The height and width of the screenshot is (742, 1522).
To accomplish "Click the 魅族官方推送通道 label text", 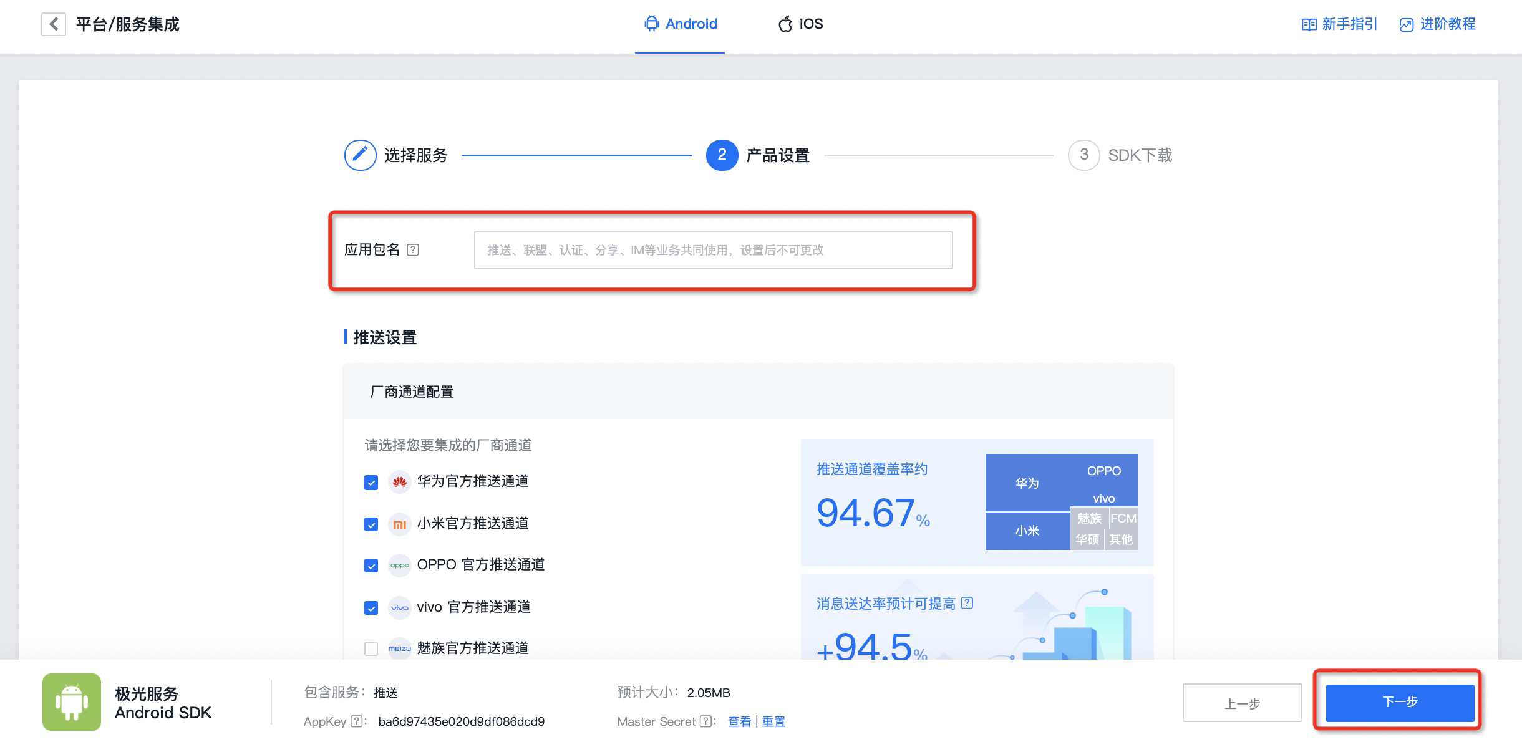I will click(x=473, y=648).
